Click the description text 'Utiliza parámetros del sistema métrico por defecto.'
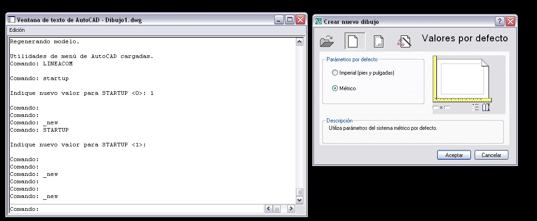537x221 pixels. [383, 128]
